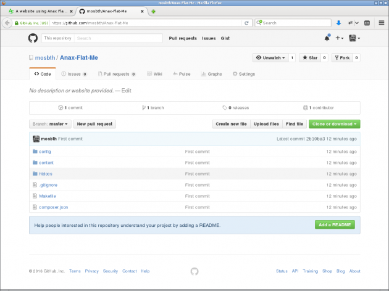Click the stargazers count 0

pyautogui.click(x=324, y=58)
